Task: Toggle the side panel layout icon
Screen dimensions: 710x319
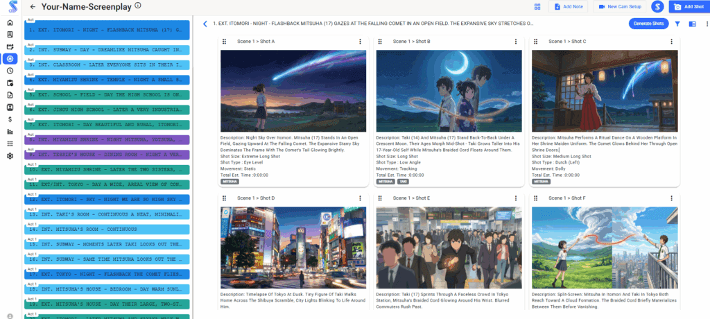Action: [x=693, y=24]
